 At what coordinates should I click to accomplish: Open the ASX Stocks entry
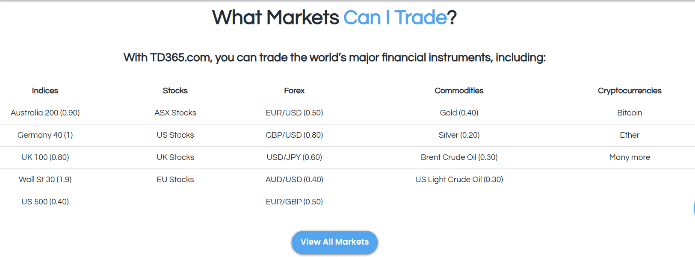(175, 113)
